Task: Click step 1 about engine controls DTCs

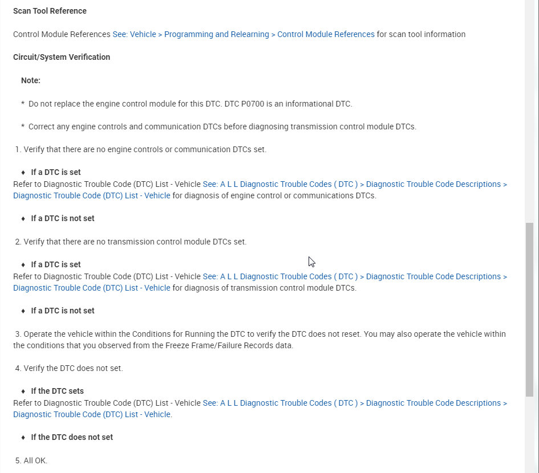Action: point(145,149)
